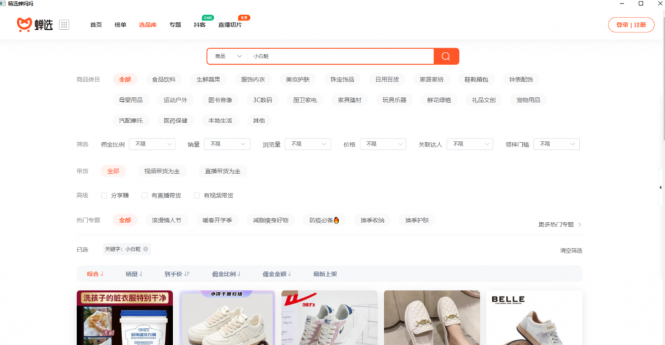
Task: Filter by 服饰内衣 category
Action: (x=253, y=79)
